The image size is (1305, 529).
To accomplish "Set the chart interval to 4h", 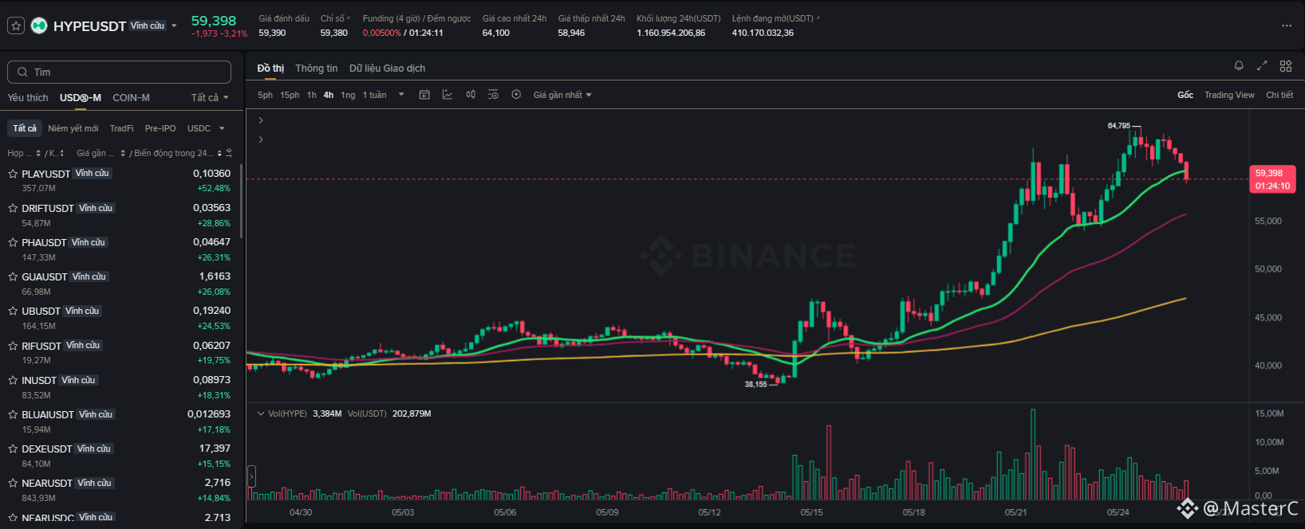I will tap(329, 95).
